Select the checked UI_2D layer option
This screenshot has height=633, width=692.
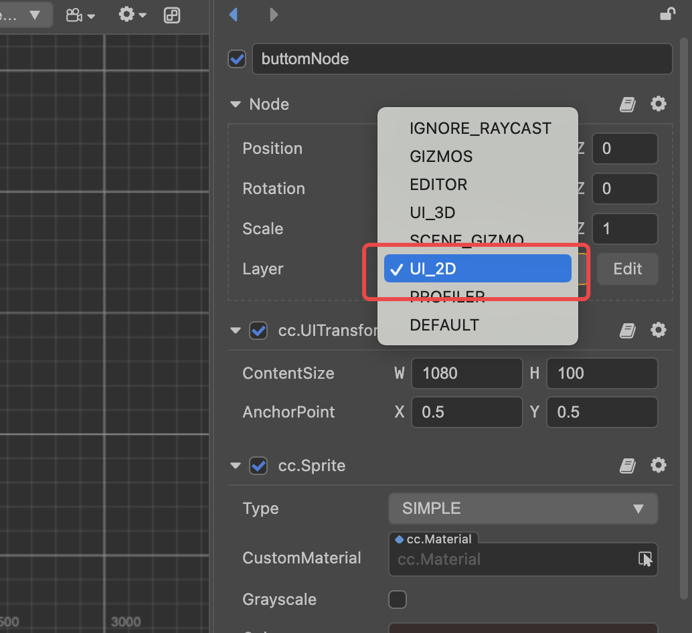(478, 268)
